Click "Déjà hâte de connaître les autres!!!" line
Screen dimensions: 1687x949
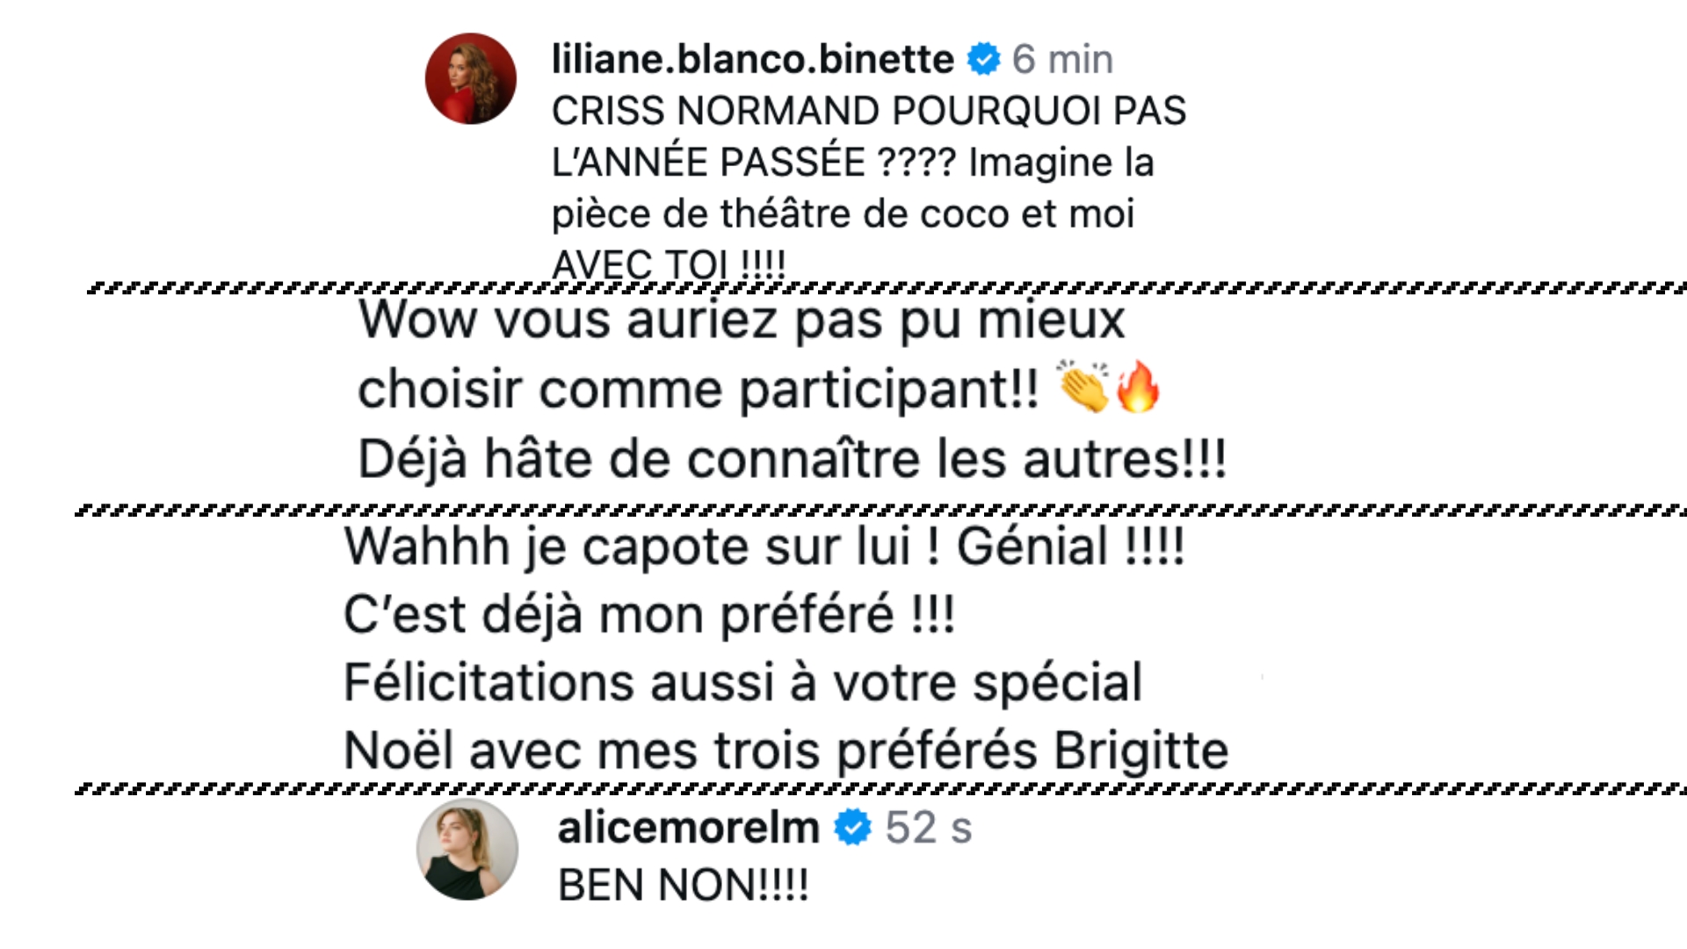pyautogui.click(x=791, y=459)
